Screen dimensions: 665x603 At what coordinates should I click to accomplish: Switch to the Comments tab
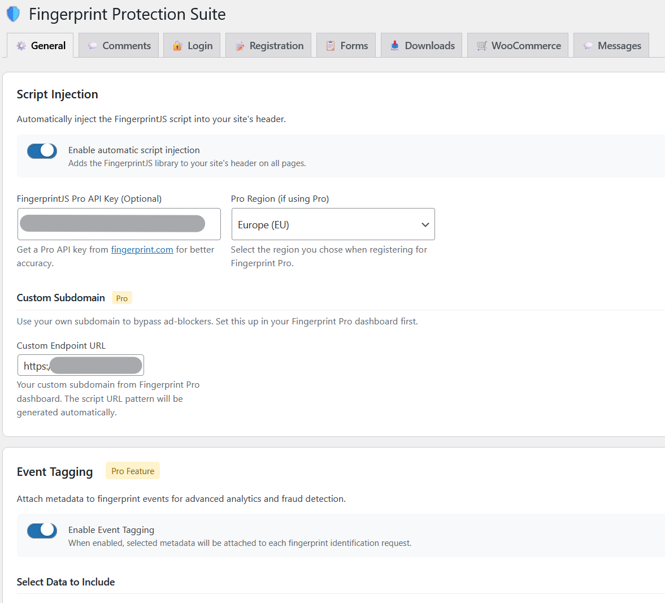119,45
